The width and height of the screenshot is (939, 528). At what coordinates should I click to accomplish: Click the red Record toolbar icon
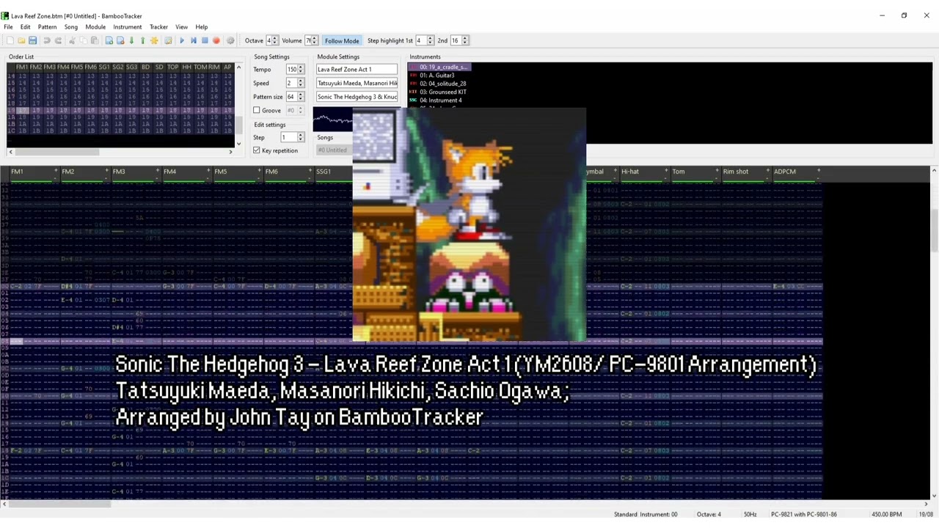click(x=216, y=41)
